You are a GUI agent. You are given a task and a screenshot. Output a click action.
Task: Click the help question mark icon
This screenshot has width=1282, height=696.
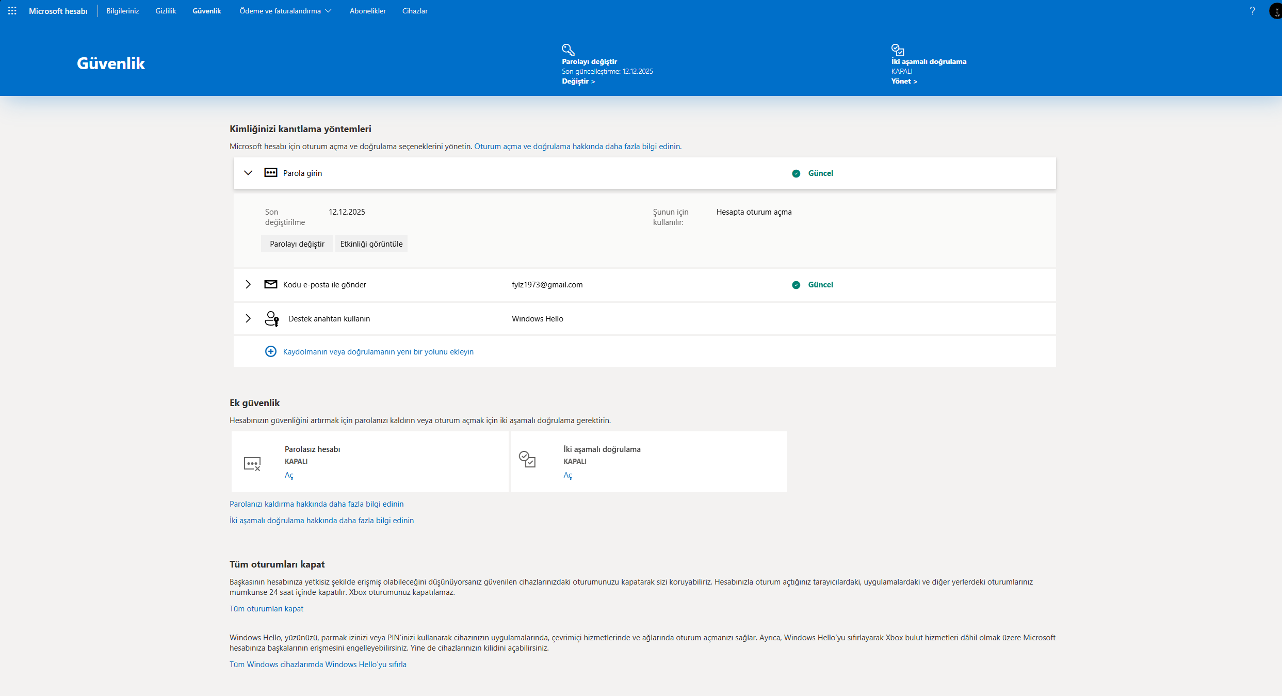[x=1252, y=11]
